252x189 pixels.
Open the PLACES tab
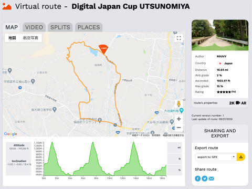89,27
